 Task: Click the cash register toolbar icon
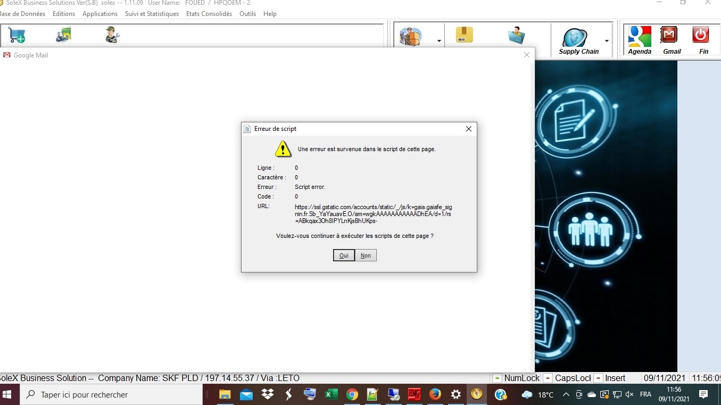pos(64,35)
